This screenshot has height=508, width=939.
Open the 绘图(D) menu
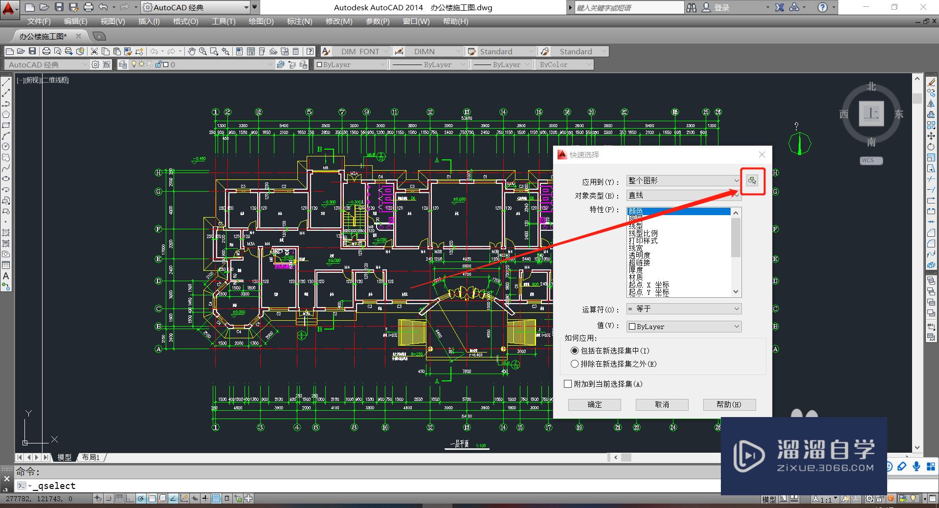261,22
